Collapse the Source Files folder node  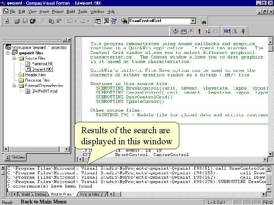coord(14,58)
